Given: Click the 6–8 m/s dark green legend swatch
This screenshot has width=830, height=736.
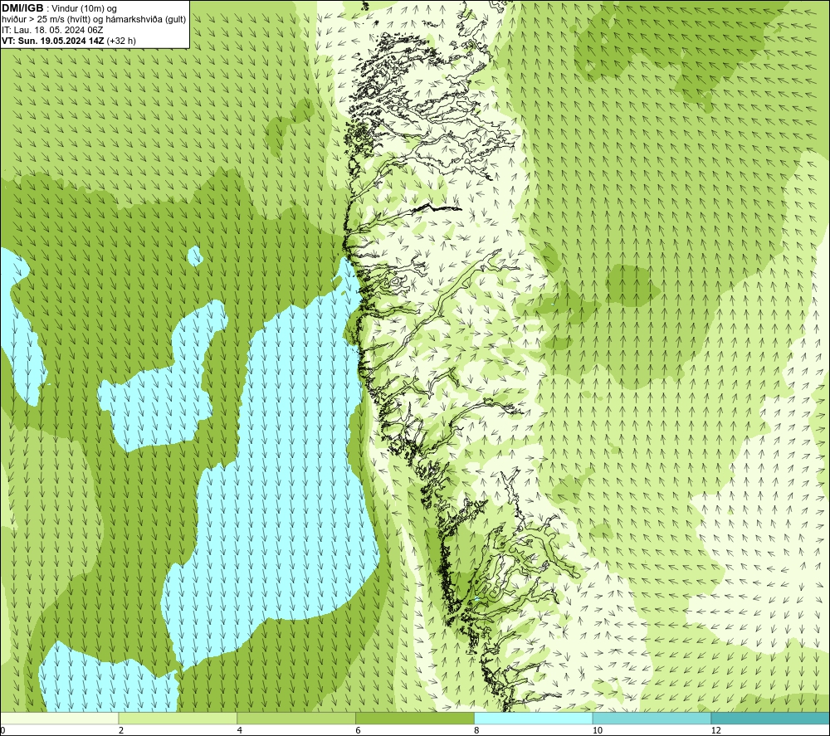Looking at the screenshot, I should (x=415, y=718).
